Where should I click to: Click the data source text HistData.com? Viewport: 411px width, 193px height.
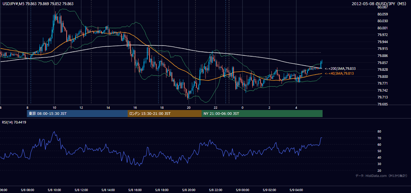tap(375, 176)
